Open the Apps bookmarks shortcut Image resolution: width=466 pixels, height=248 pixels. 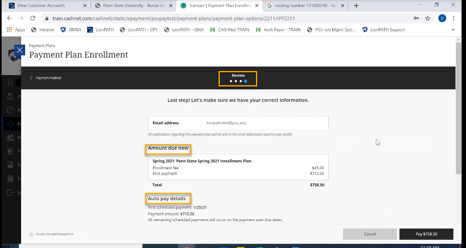(x=16, y=30)
